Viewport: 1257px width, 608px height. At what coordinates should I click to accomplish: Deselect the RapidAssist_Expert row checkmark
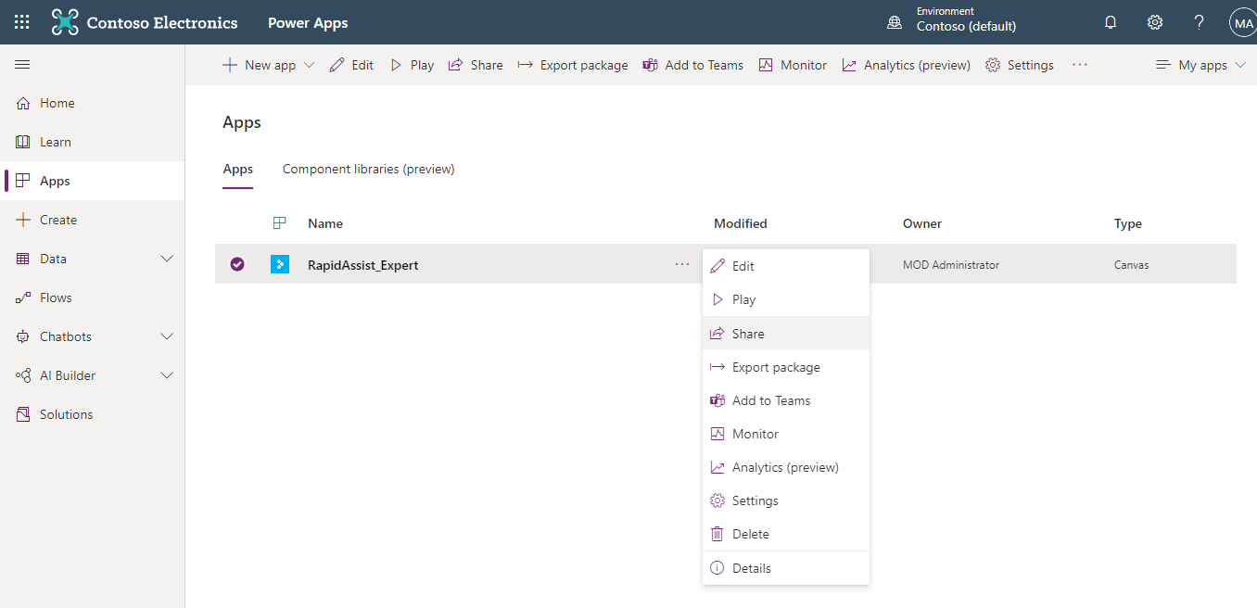click(237, 264)
